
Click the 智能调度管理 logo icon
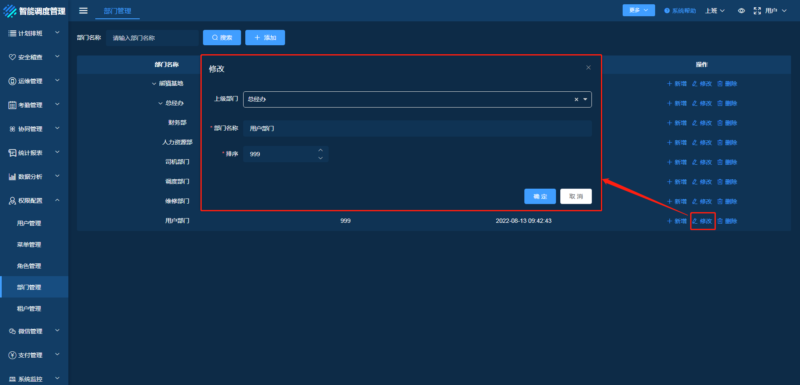tap(10, 11)
